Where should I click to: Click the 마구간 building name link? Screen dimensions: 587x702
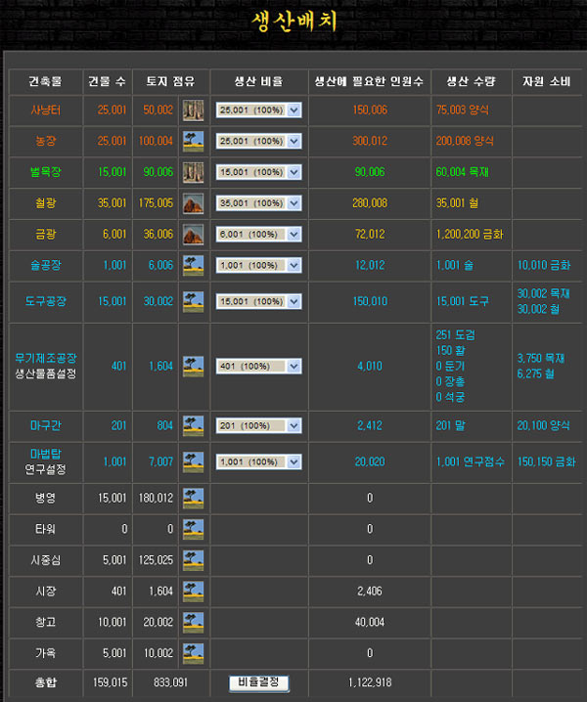[46, 426]
